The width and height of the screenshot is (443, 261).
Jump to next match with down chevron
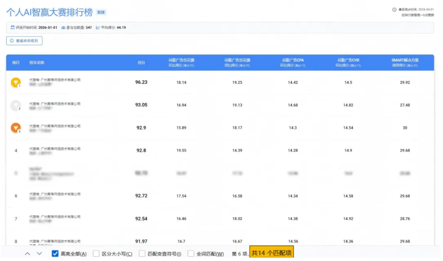(x=39, y=254)
